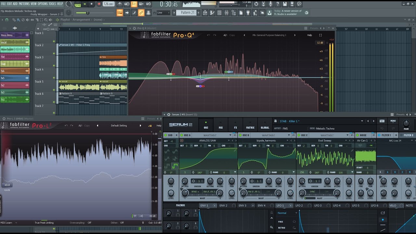416x234 pixels.
Task: Toggle the orange link/snap chain icon
Action: (141, 13)
